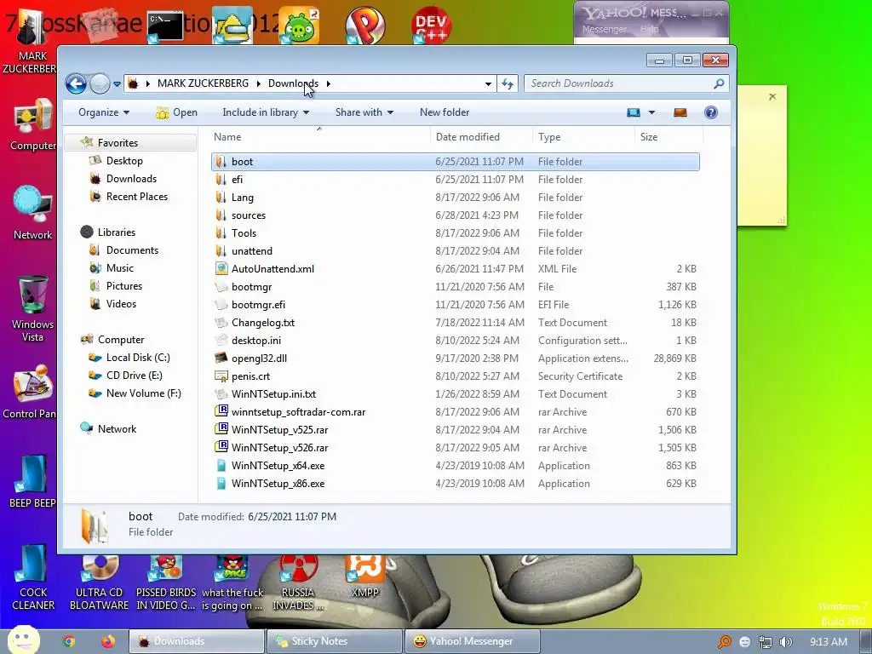This screenshot has width=872, height=654.
Task: Go back with the Back arrow button
Action: pos(76,84)
